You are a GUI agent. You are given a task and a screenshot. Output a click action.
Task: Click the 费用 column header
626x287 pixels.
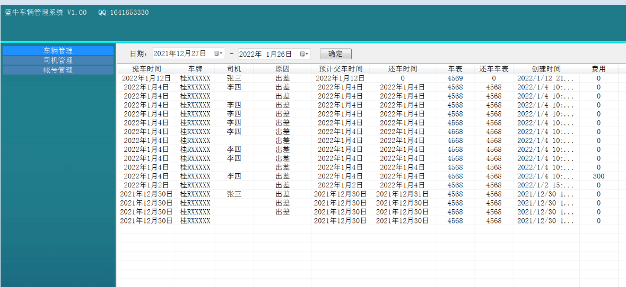tap(598, 69)
